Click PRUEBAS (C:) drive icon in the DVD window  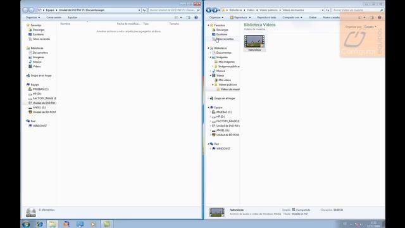(x=30, y=89)
